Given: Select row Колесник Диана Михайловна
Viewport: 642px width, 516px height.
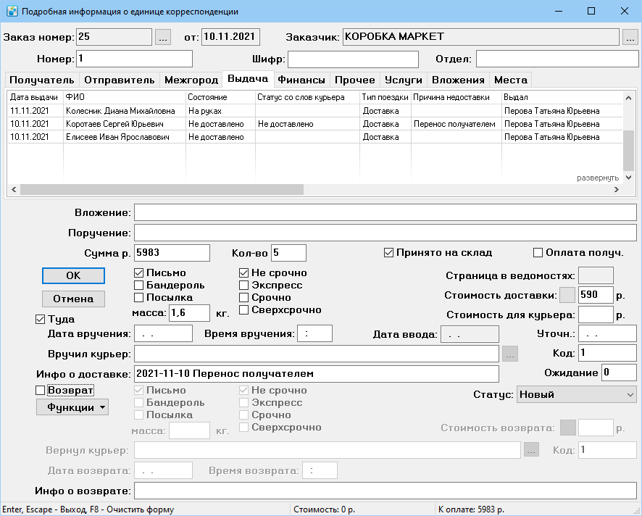Looking at the screenshot, I should click(315, 111).
